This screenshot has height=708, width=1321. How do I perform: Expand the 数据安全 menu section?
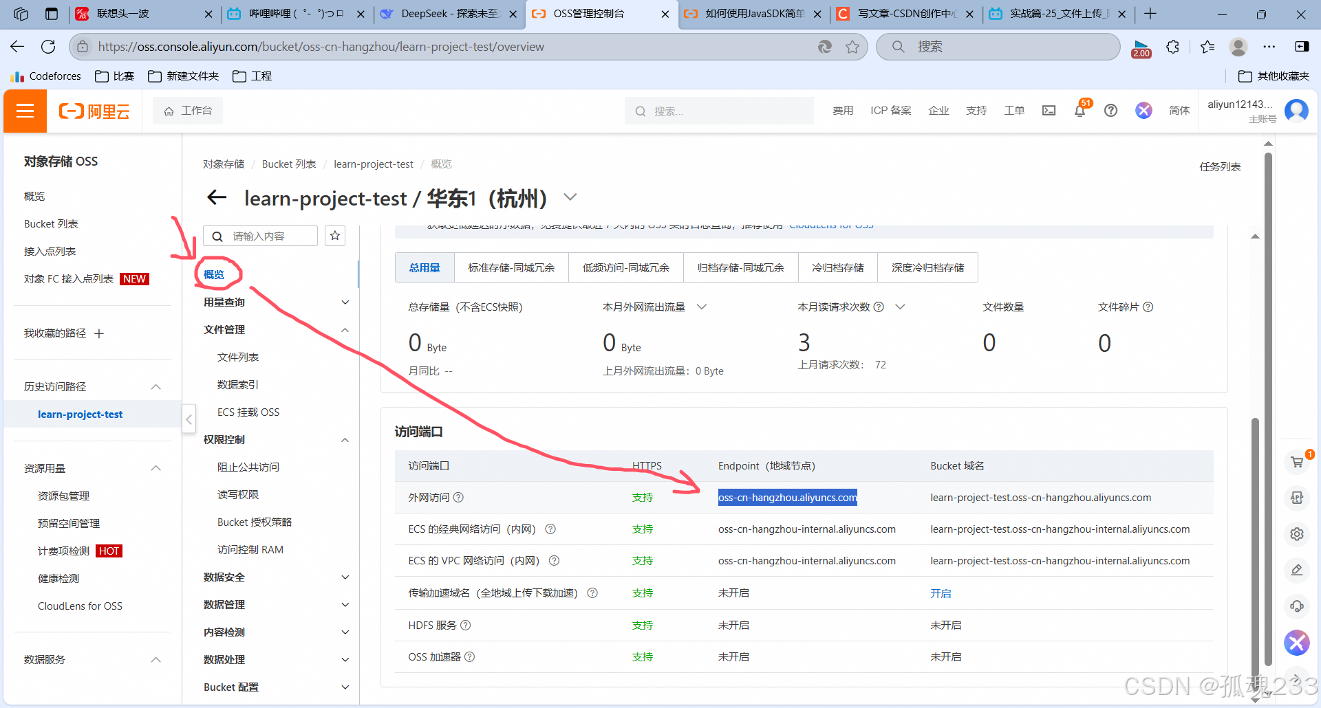pyautogui.click(x=345, y=577)
